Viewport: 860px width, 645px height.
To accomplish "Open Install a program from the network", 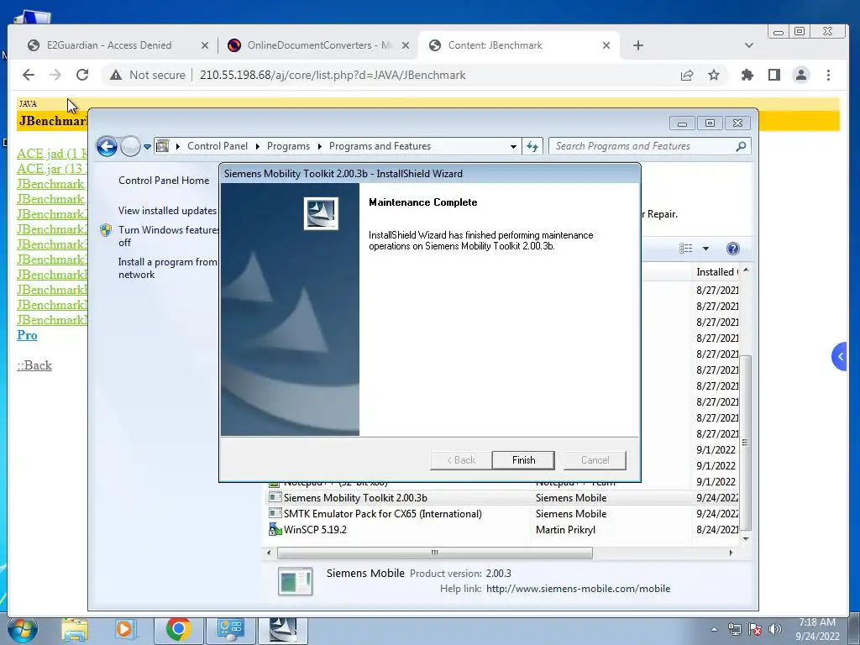I will tap(168, 268).
